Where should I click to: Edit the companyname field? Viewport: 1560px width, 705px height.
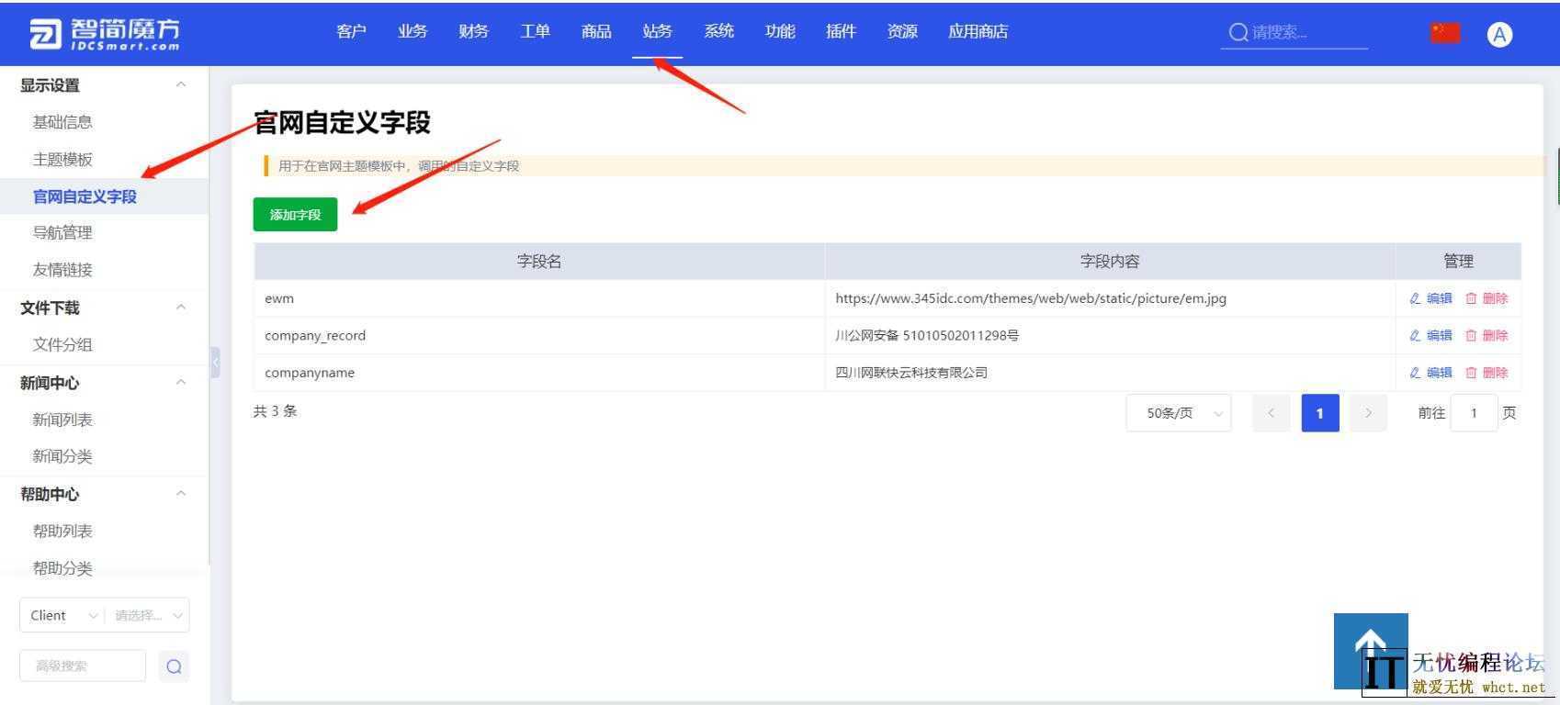tap(1430, 373)
